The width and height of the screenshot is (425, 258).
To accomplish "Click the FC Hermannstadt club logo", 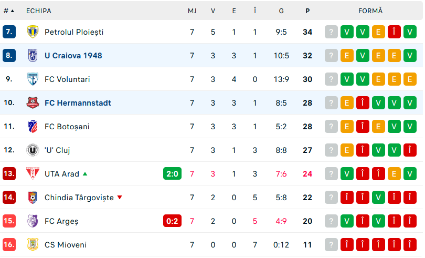I will pos(33,103).
